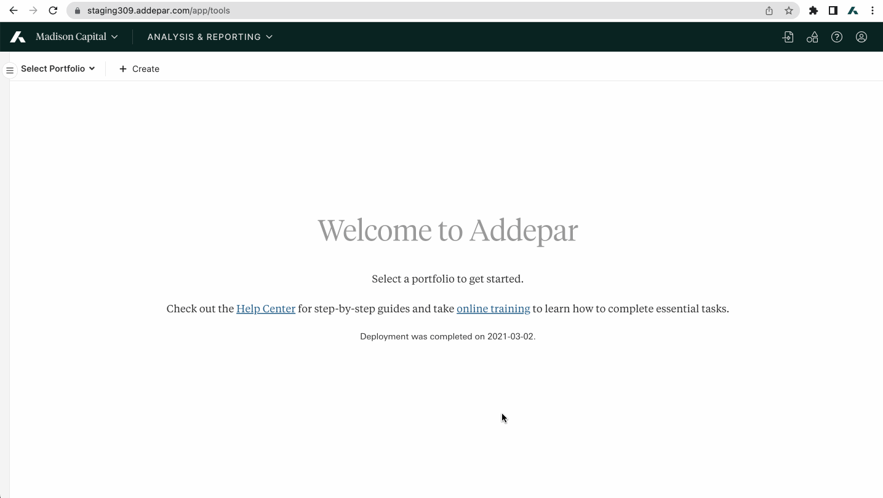Image resolution: width=883 pixels, height=498 pixels.
Task: Toggle the browser side panel icon
Action: click(833, 10)
